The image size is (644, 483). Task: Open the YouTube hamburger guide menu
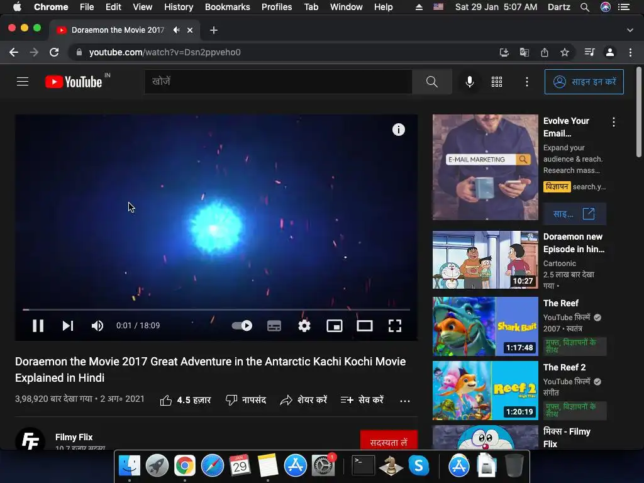pos(23,82)
